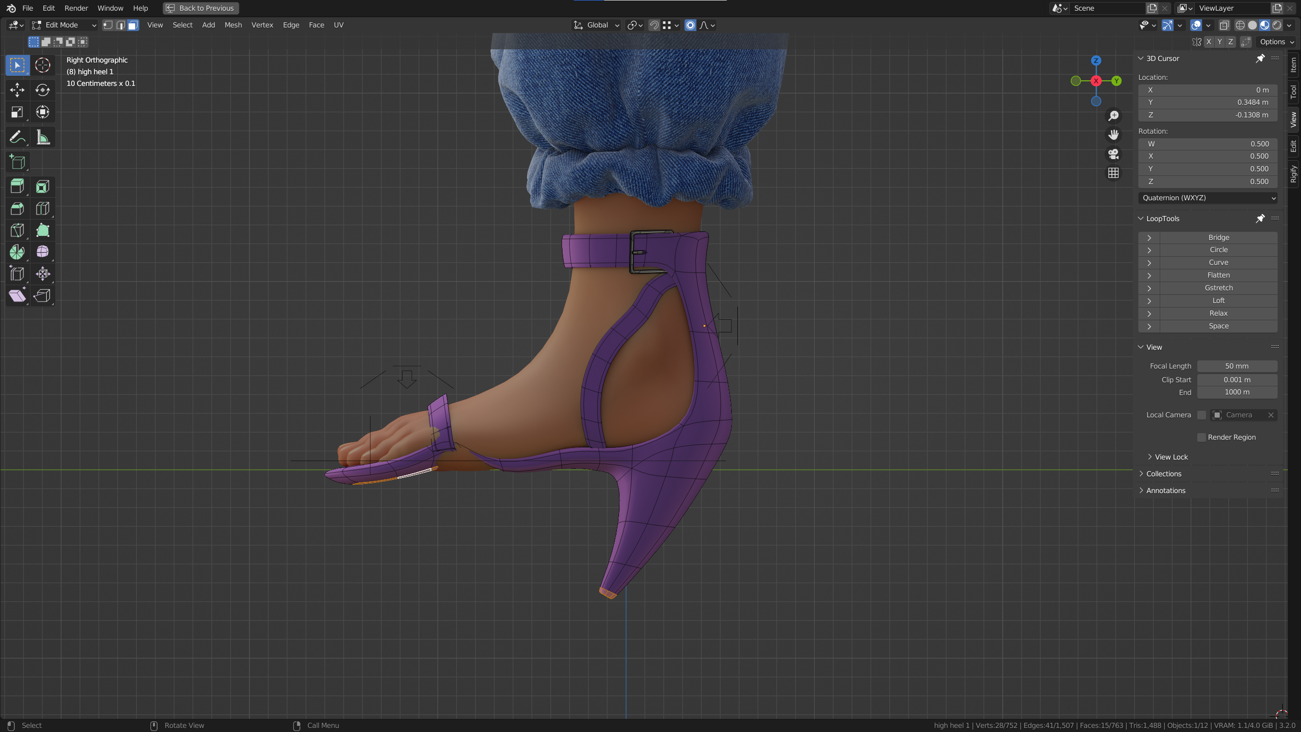1301x732 pixels.
Task: Select the Knife tool
Action: (x=17, y=230)
